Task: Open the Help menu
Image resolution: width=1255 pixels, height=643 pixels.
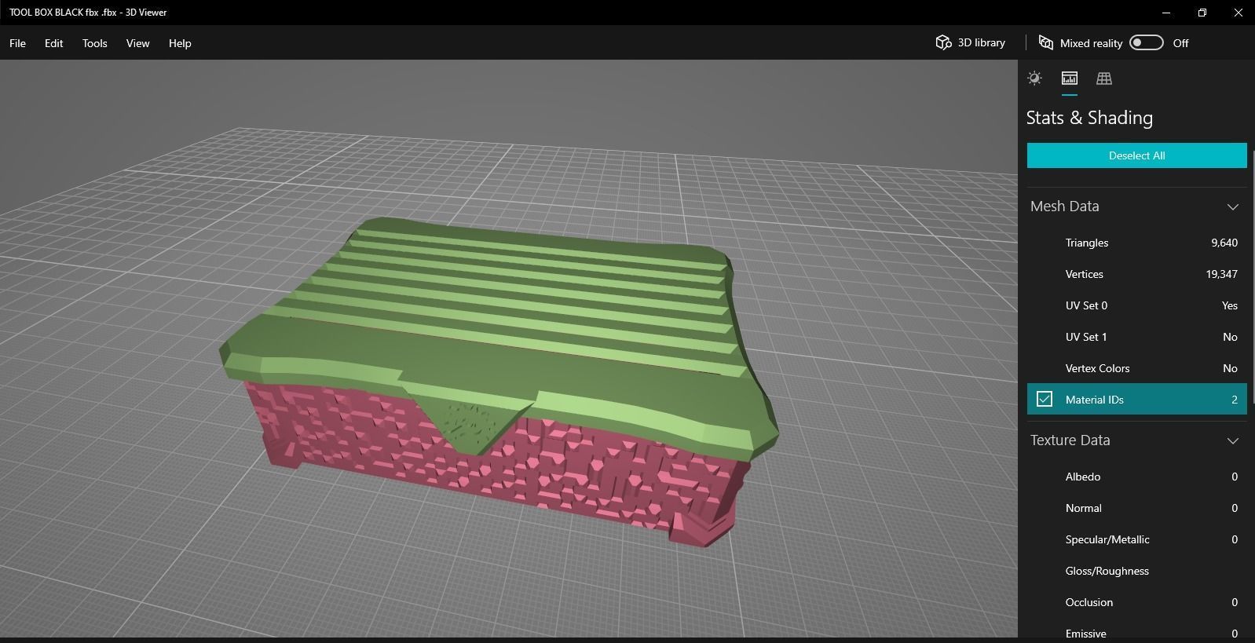Action: pyautogui.click(x=180, y=43)
